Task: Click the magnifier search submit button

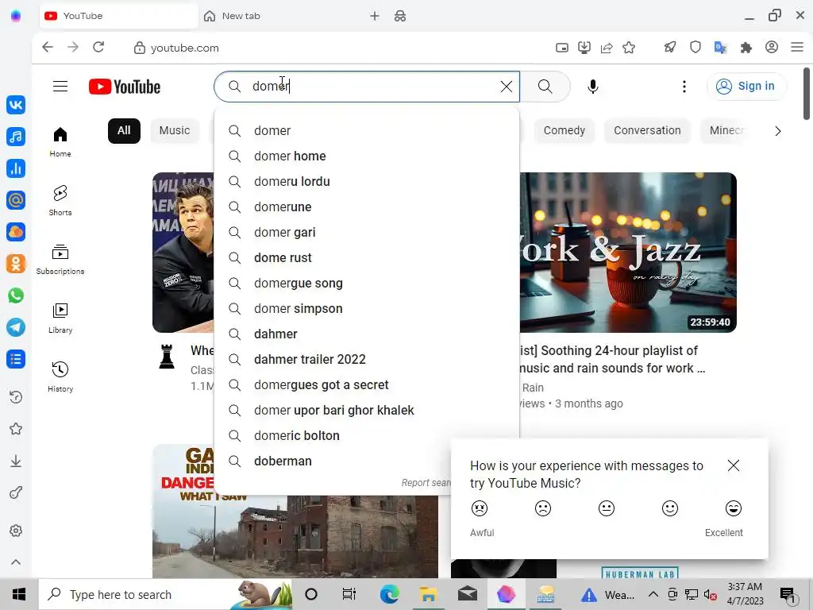Action: pyautogui.click(x=545, y=87)
